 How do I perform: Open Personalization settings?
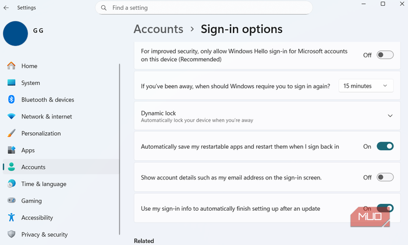[61, 134]
